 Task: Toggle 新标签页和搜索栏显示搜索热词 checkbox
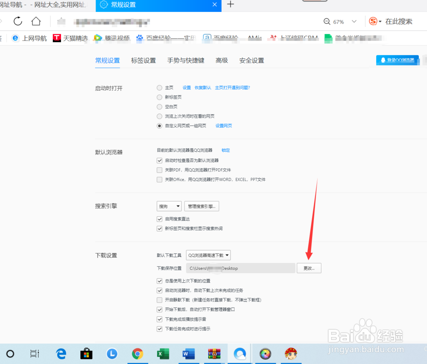(x=160, y=228)
